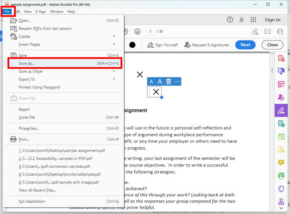
Task: Open the View menu
Action: (28, 12)
